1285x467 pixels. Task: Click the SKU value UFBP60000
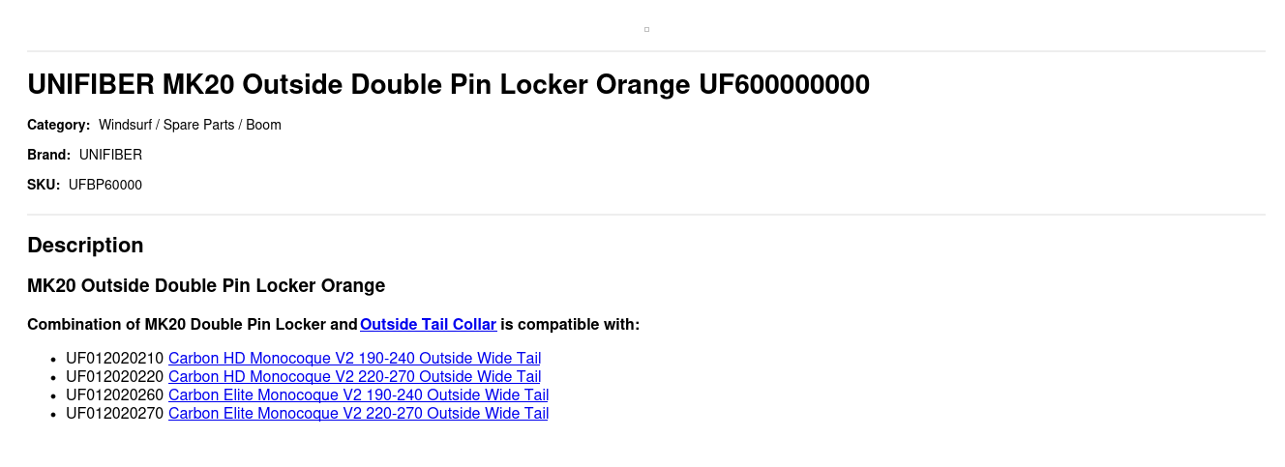(105, 185)
